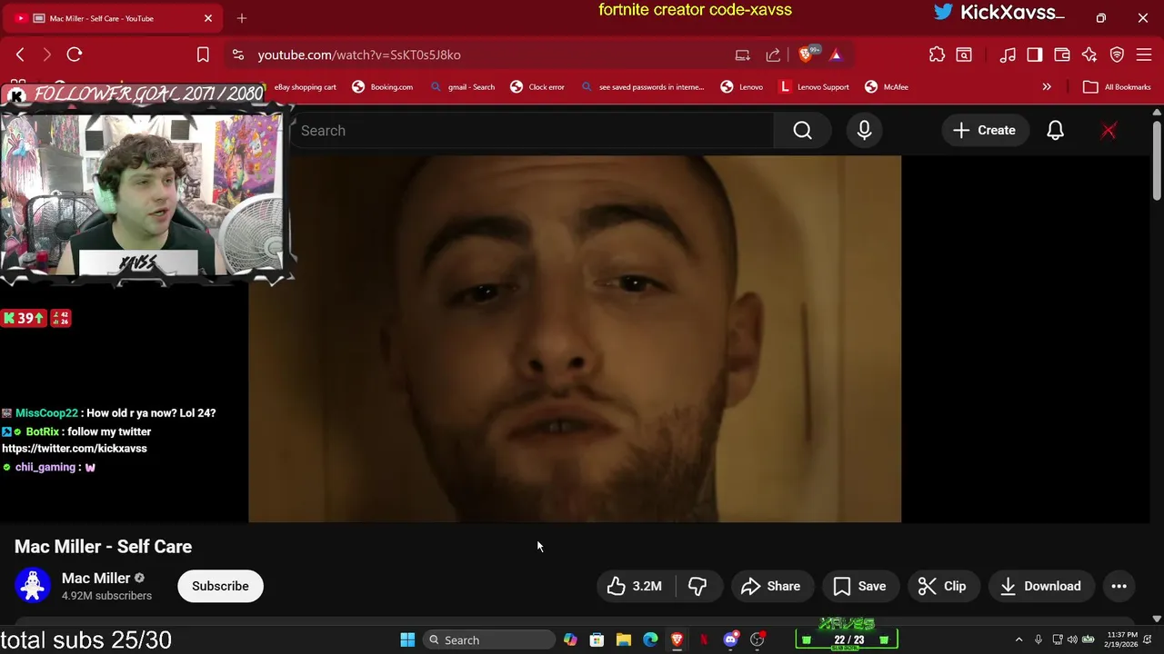Open the Windows Start menu

407,639
